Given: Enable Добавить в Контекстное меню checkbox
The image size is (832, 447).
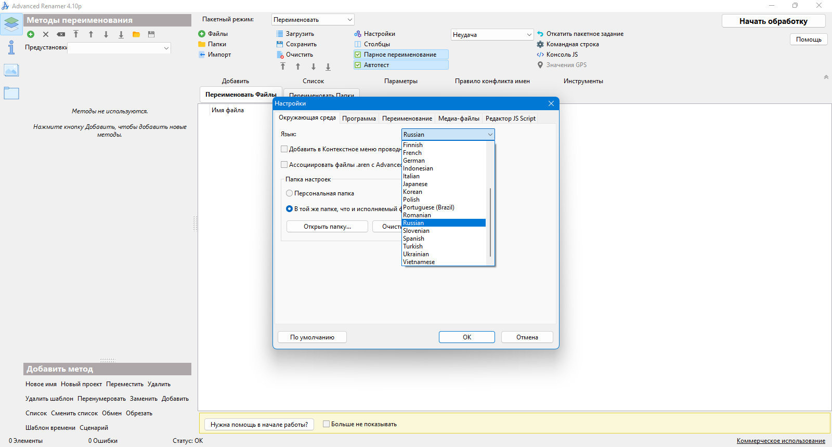Looking at the screenshot, I should (284, 149).
